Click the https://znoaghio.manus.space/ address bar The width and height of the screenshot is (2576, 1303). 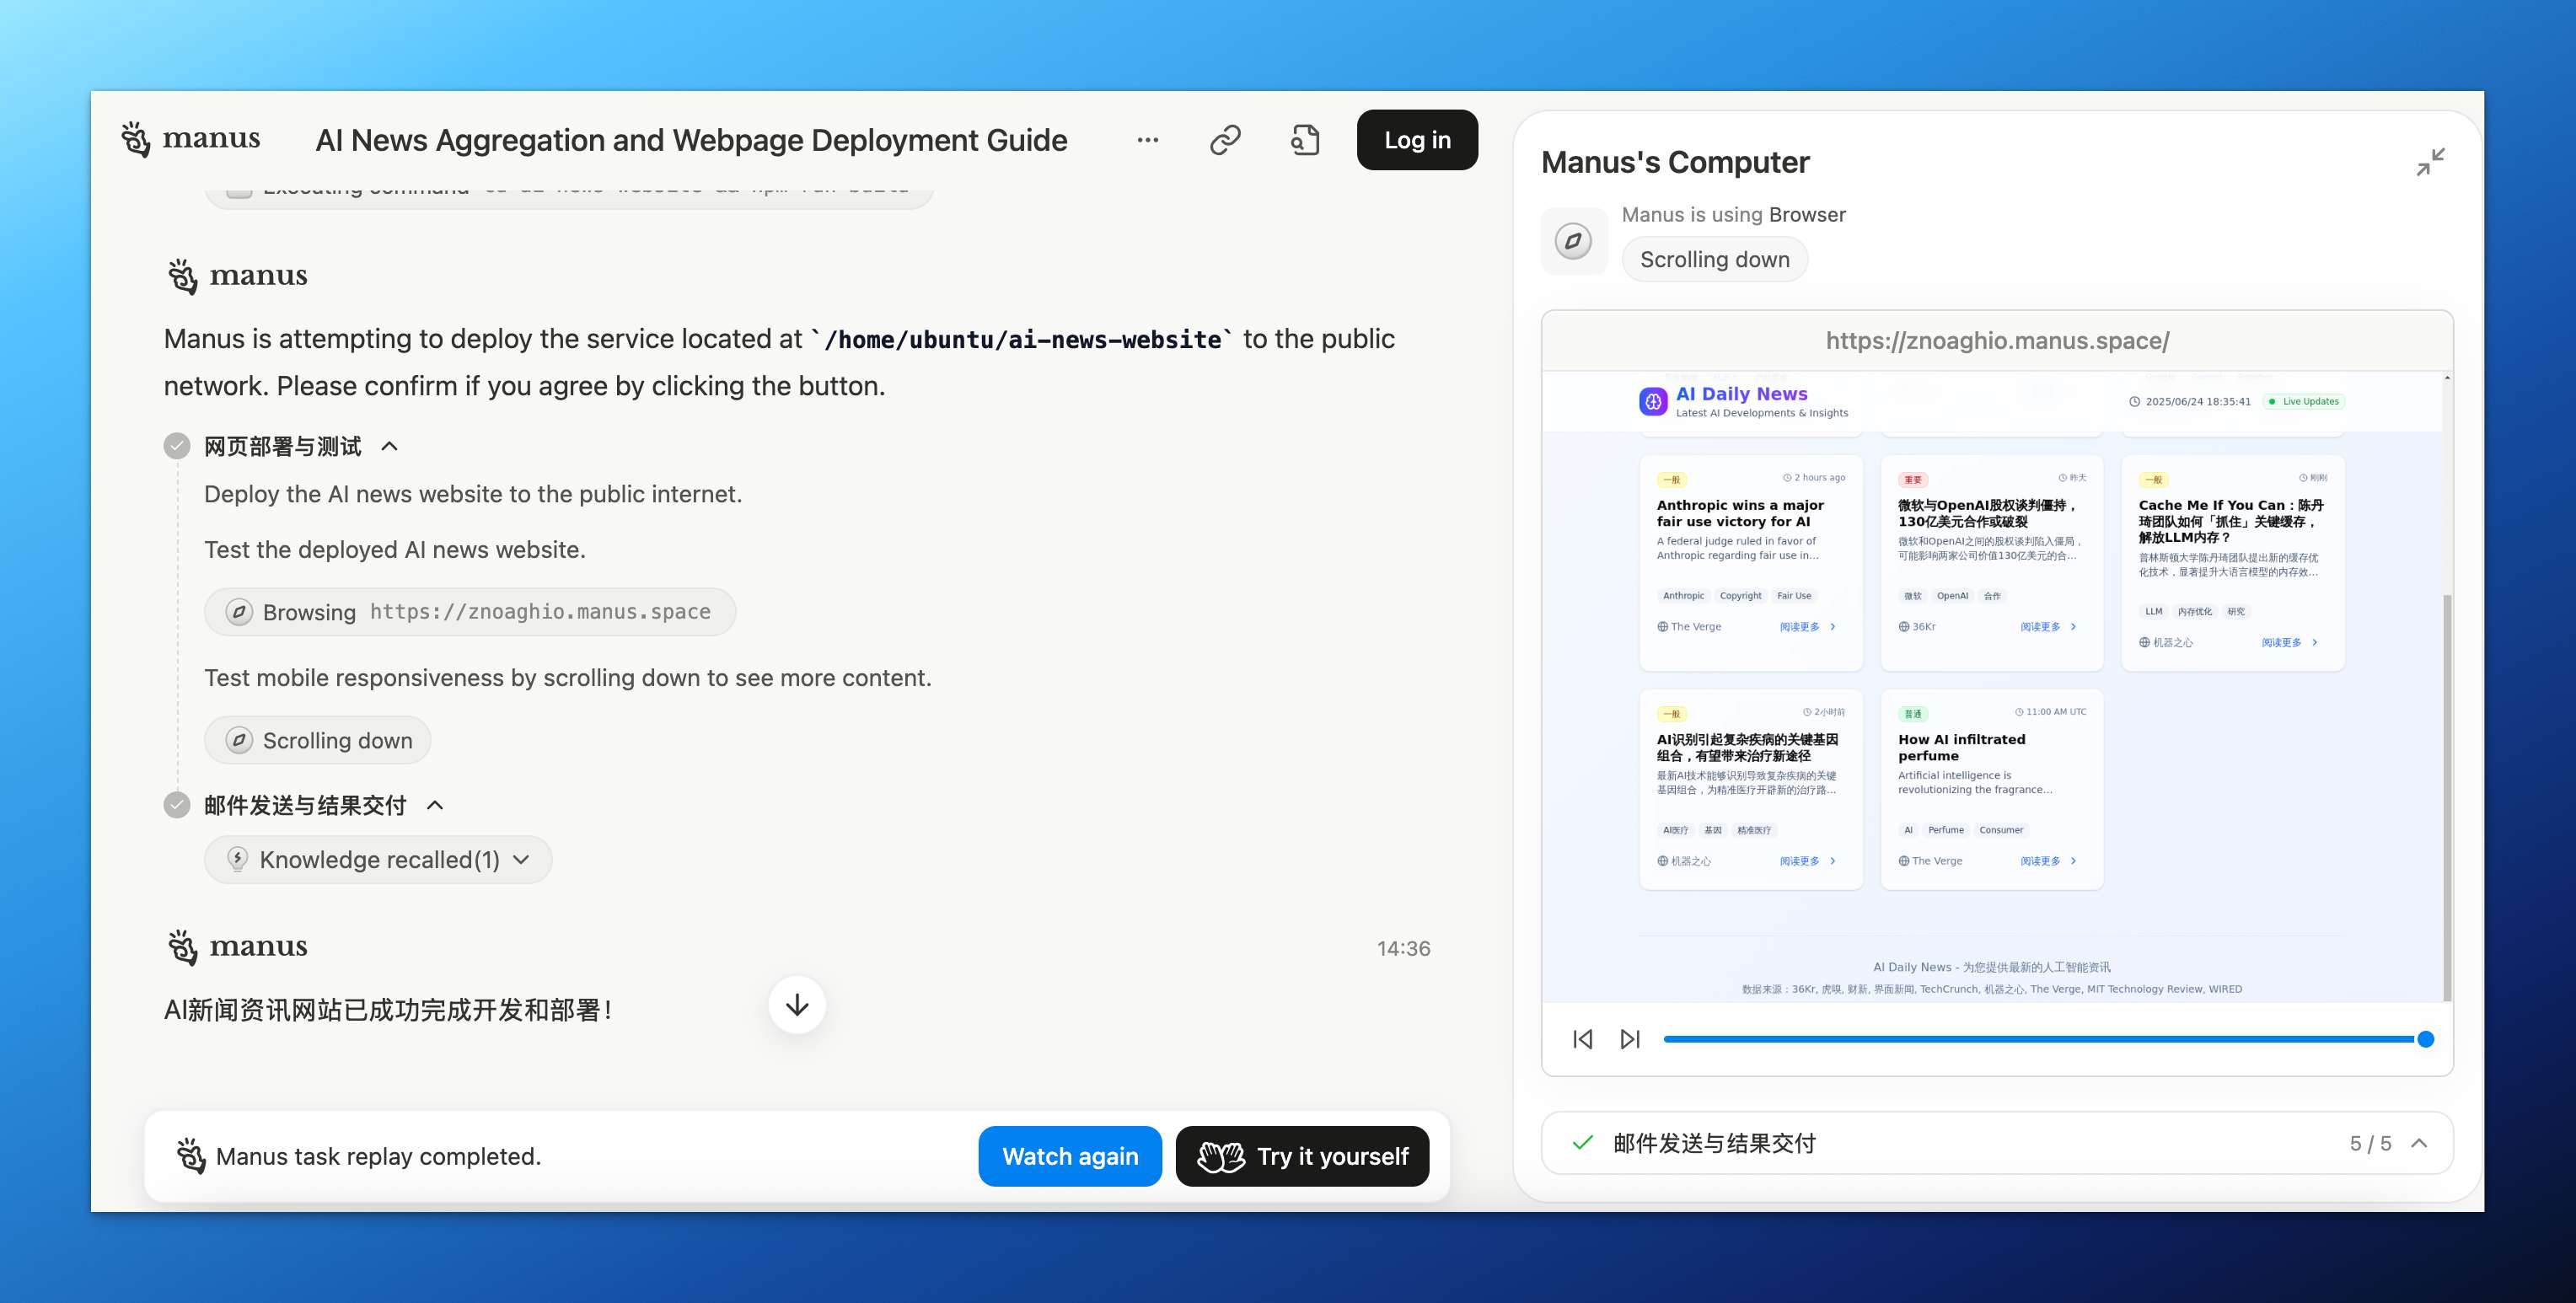pos(1996,340)
